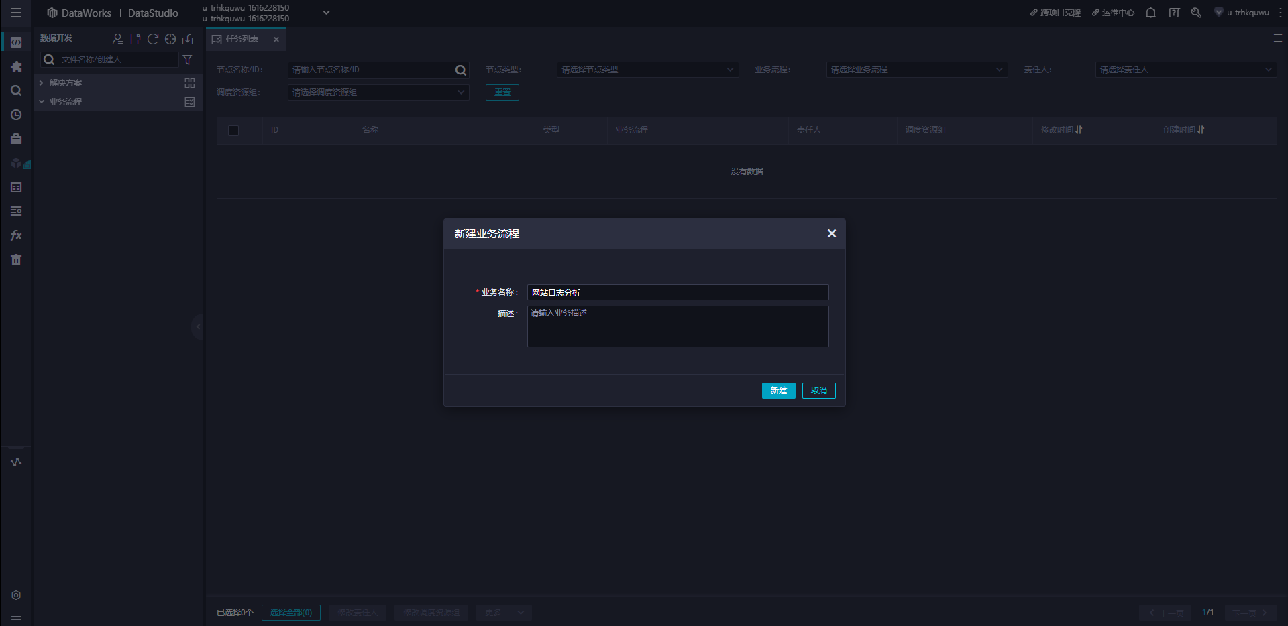Open the 跨项目克隆 link

point(1055,13)
